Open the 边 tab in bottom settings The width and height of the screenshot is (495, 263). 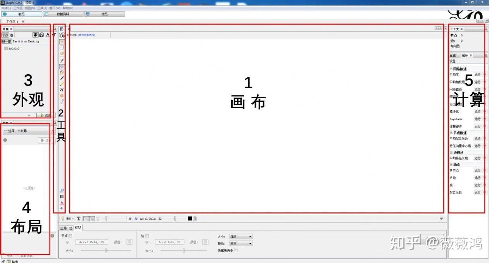tap(71, 228)
